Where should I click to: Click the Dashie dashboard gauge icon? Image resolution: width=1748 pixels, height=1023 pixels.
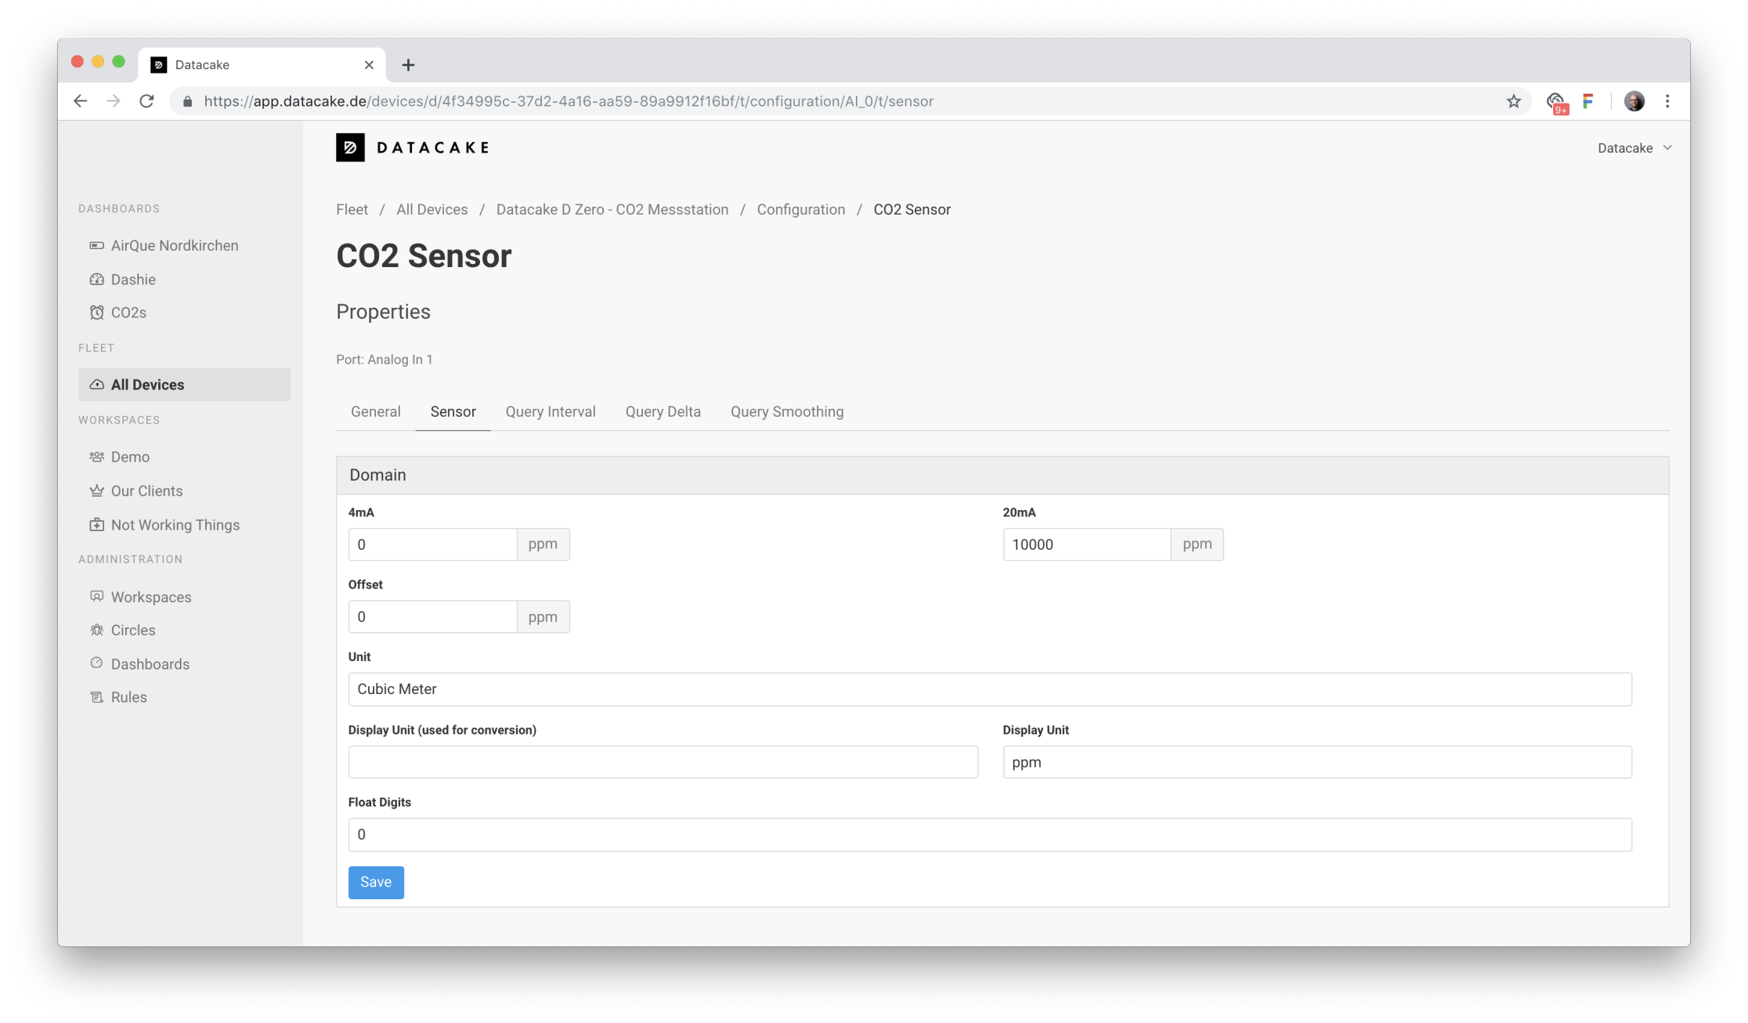click(96, 280)
